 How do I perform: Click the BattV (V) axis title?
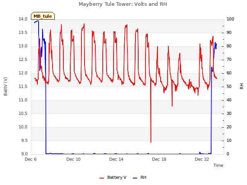(x=5, y=86)
